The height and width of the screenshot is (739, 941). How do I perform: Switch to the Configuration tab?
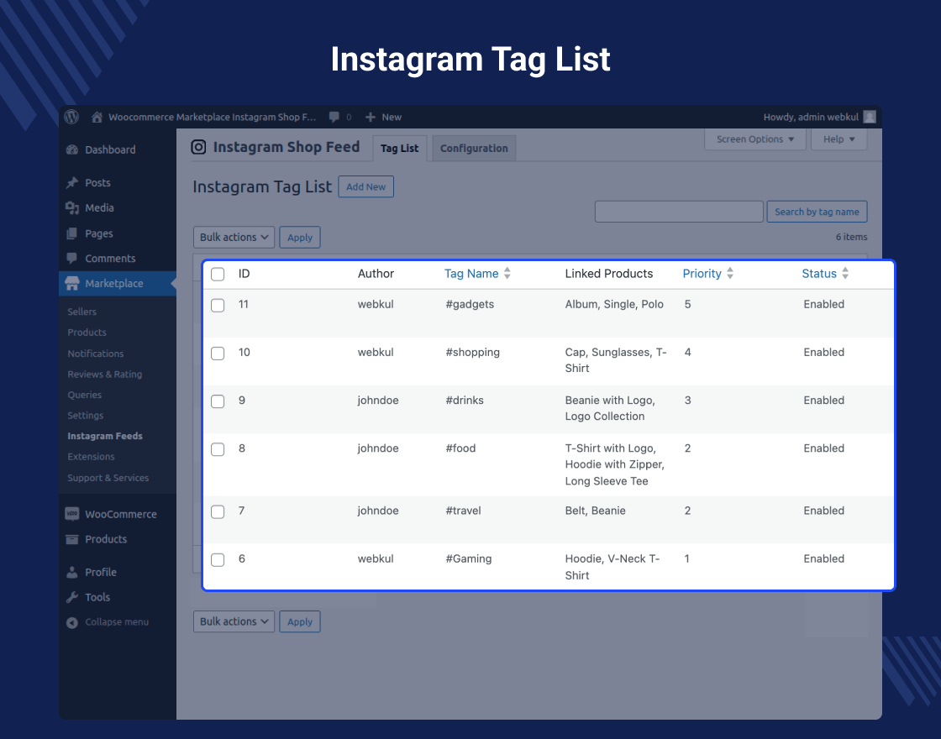[x=474, y=148]
